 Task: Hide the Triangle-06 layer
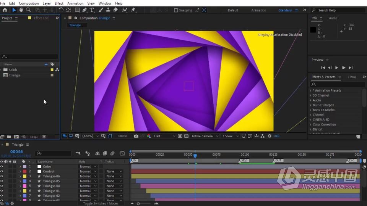coord(2,176)
